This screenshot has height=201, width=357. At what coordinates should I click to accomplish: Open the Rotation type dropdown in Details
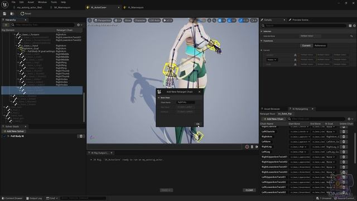coord(272,60)
